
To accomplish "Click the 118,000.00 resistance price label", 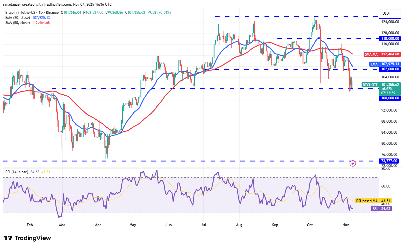I will (389, 39).
